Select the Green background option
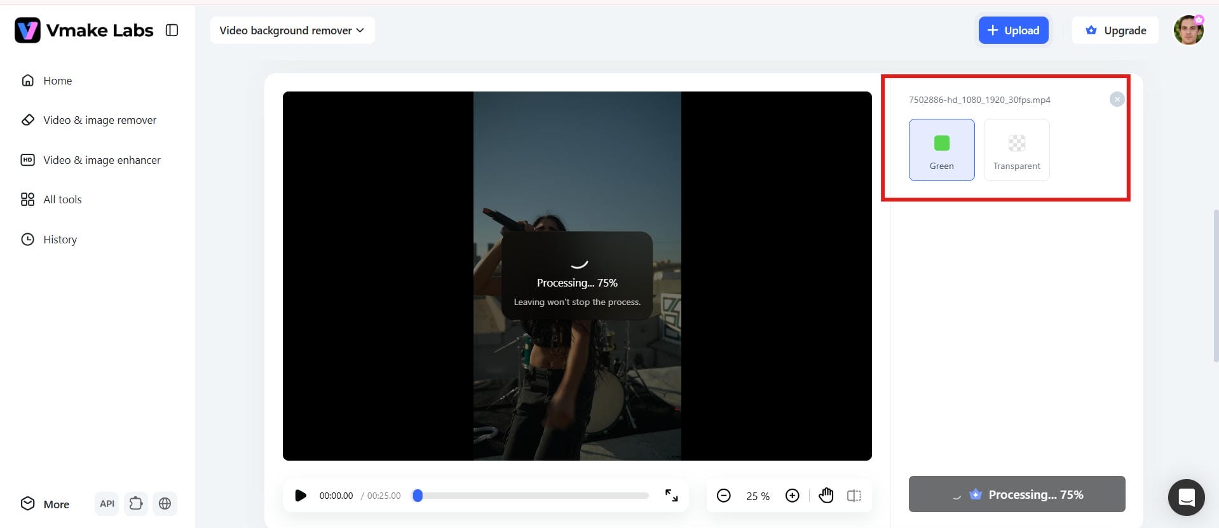1219x528 pixels. click(941, 150)
